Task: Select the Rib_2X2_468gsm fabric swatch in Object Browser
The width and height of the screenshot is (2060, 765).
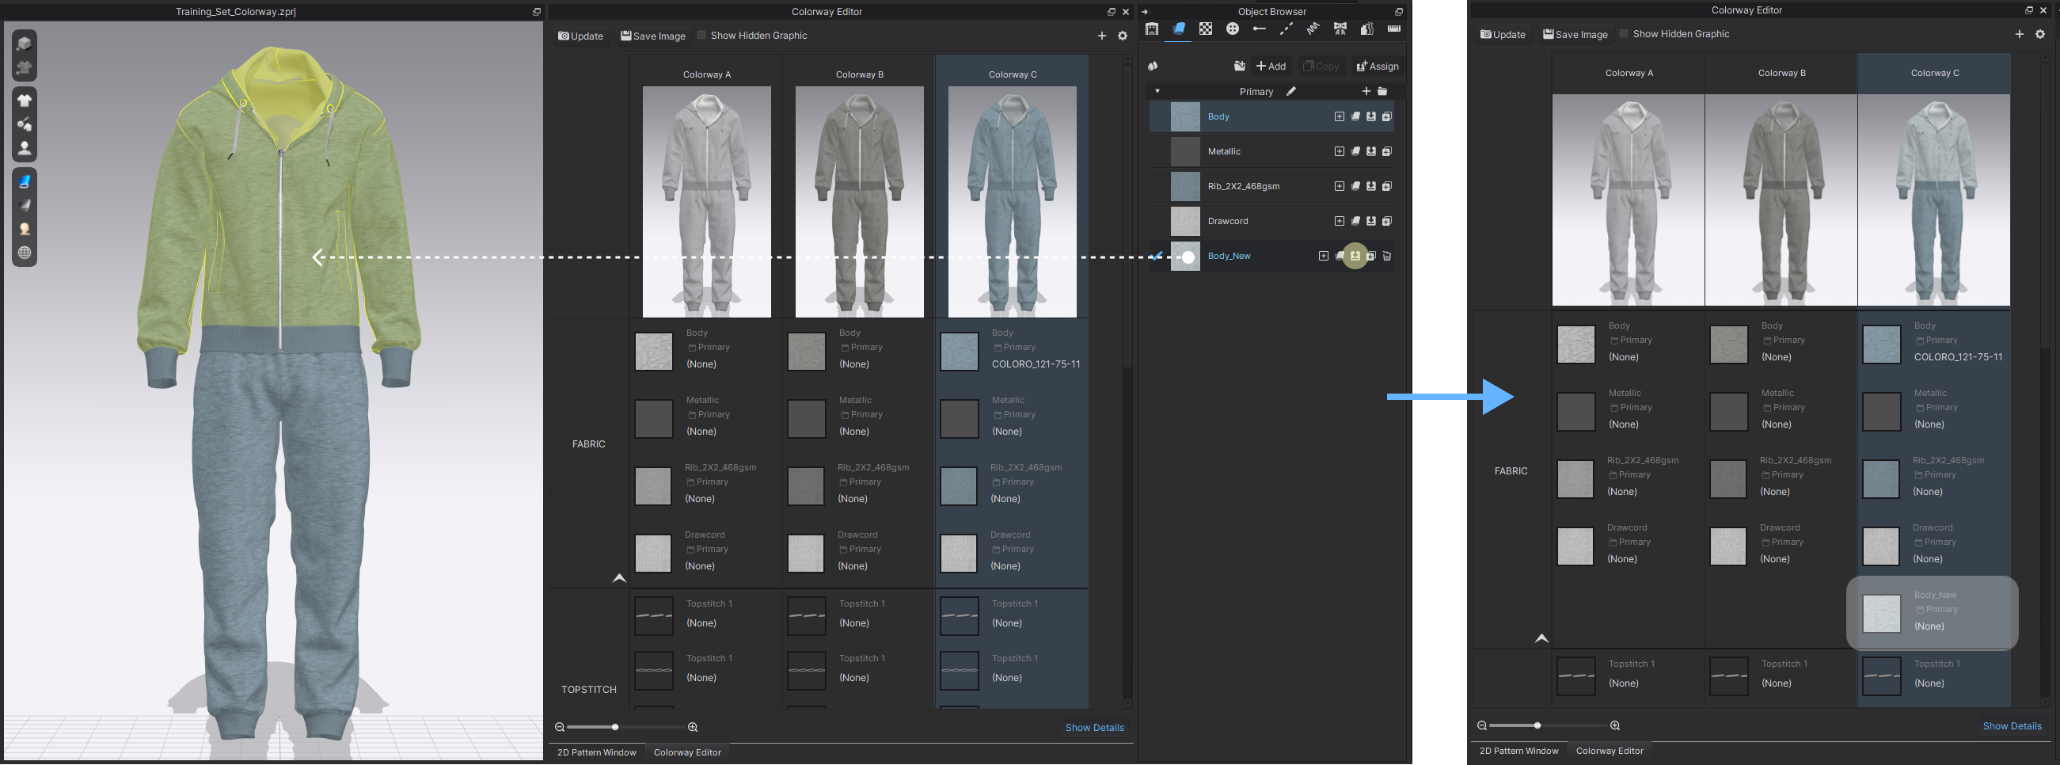Action: click(x=1184, y=186)
